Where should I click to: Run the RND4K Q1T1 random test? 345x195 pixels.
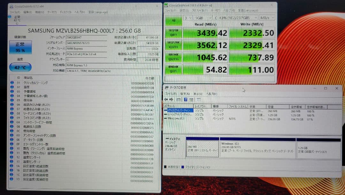173,70
